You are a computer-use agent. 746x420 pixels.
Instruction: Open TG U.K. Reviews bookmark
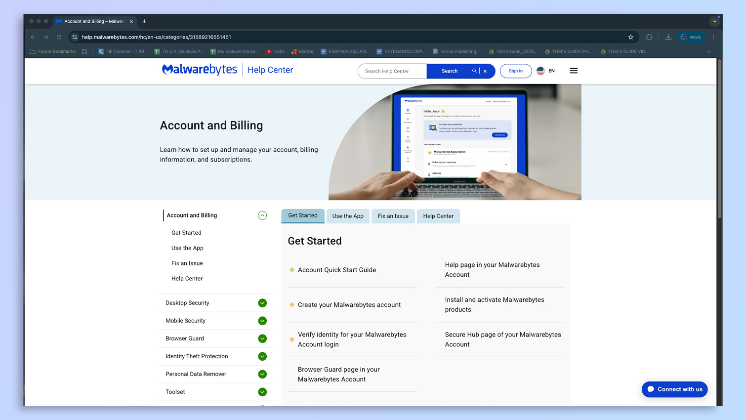(179, 51)
